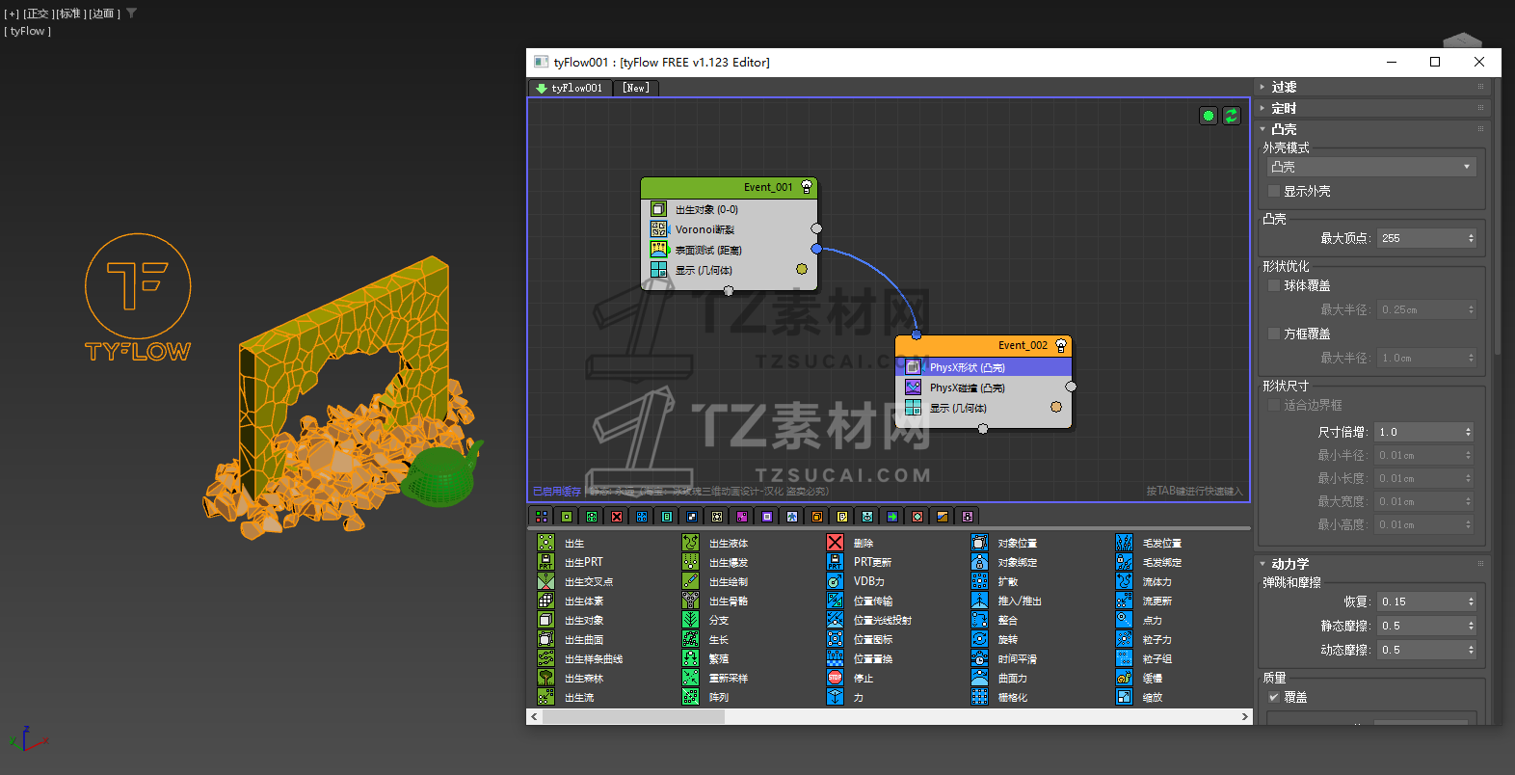Pick the 出生森林 tree icon
This screenshot has height=775, width=1515.
click(x=545, y=678)
